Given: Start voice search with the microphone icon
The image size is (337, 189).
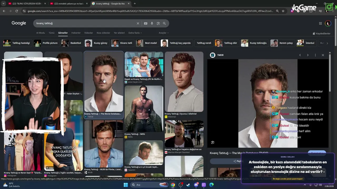Looking at the screenshot, I should (x=152, y=23).
